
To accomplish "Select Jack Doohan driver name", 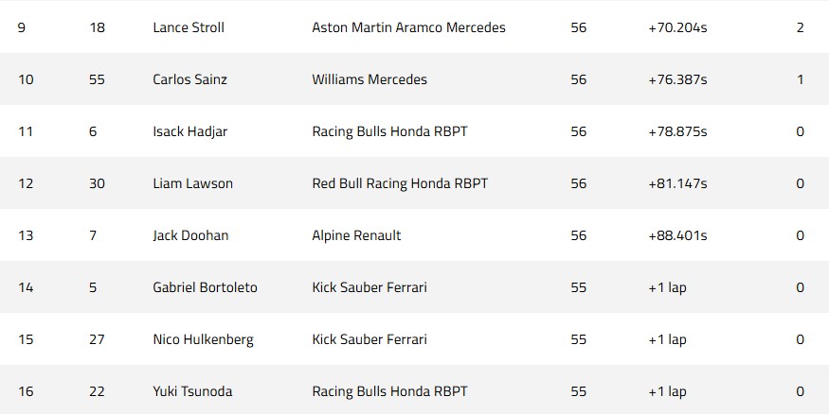I will coord(190,235).
